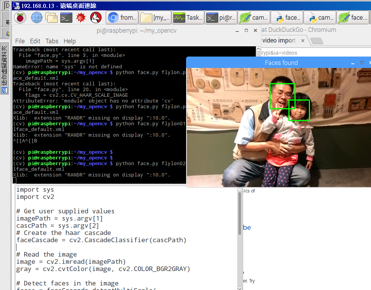Open the Raspberry Pi main menu
The image size is (371, 290).
20,17
